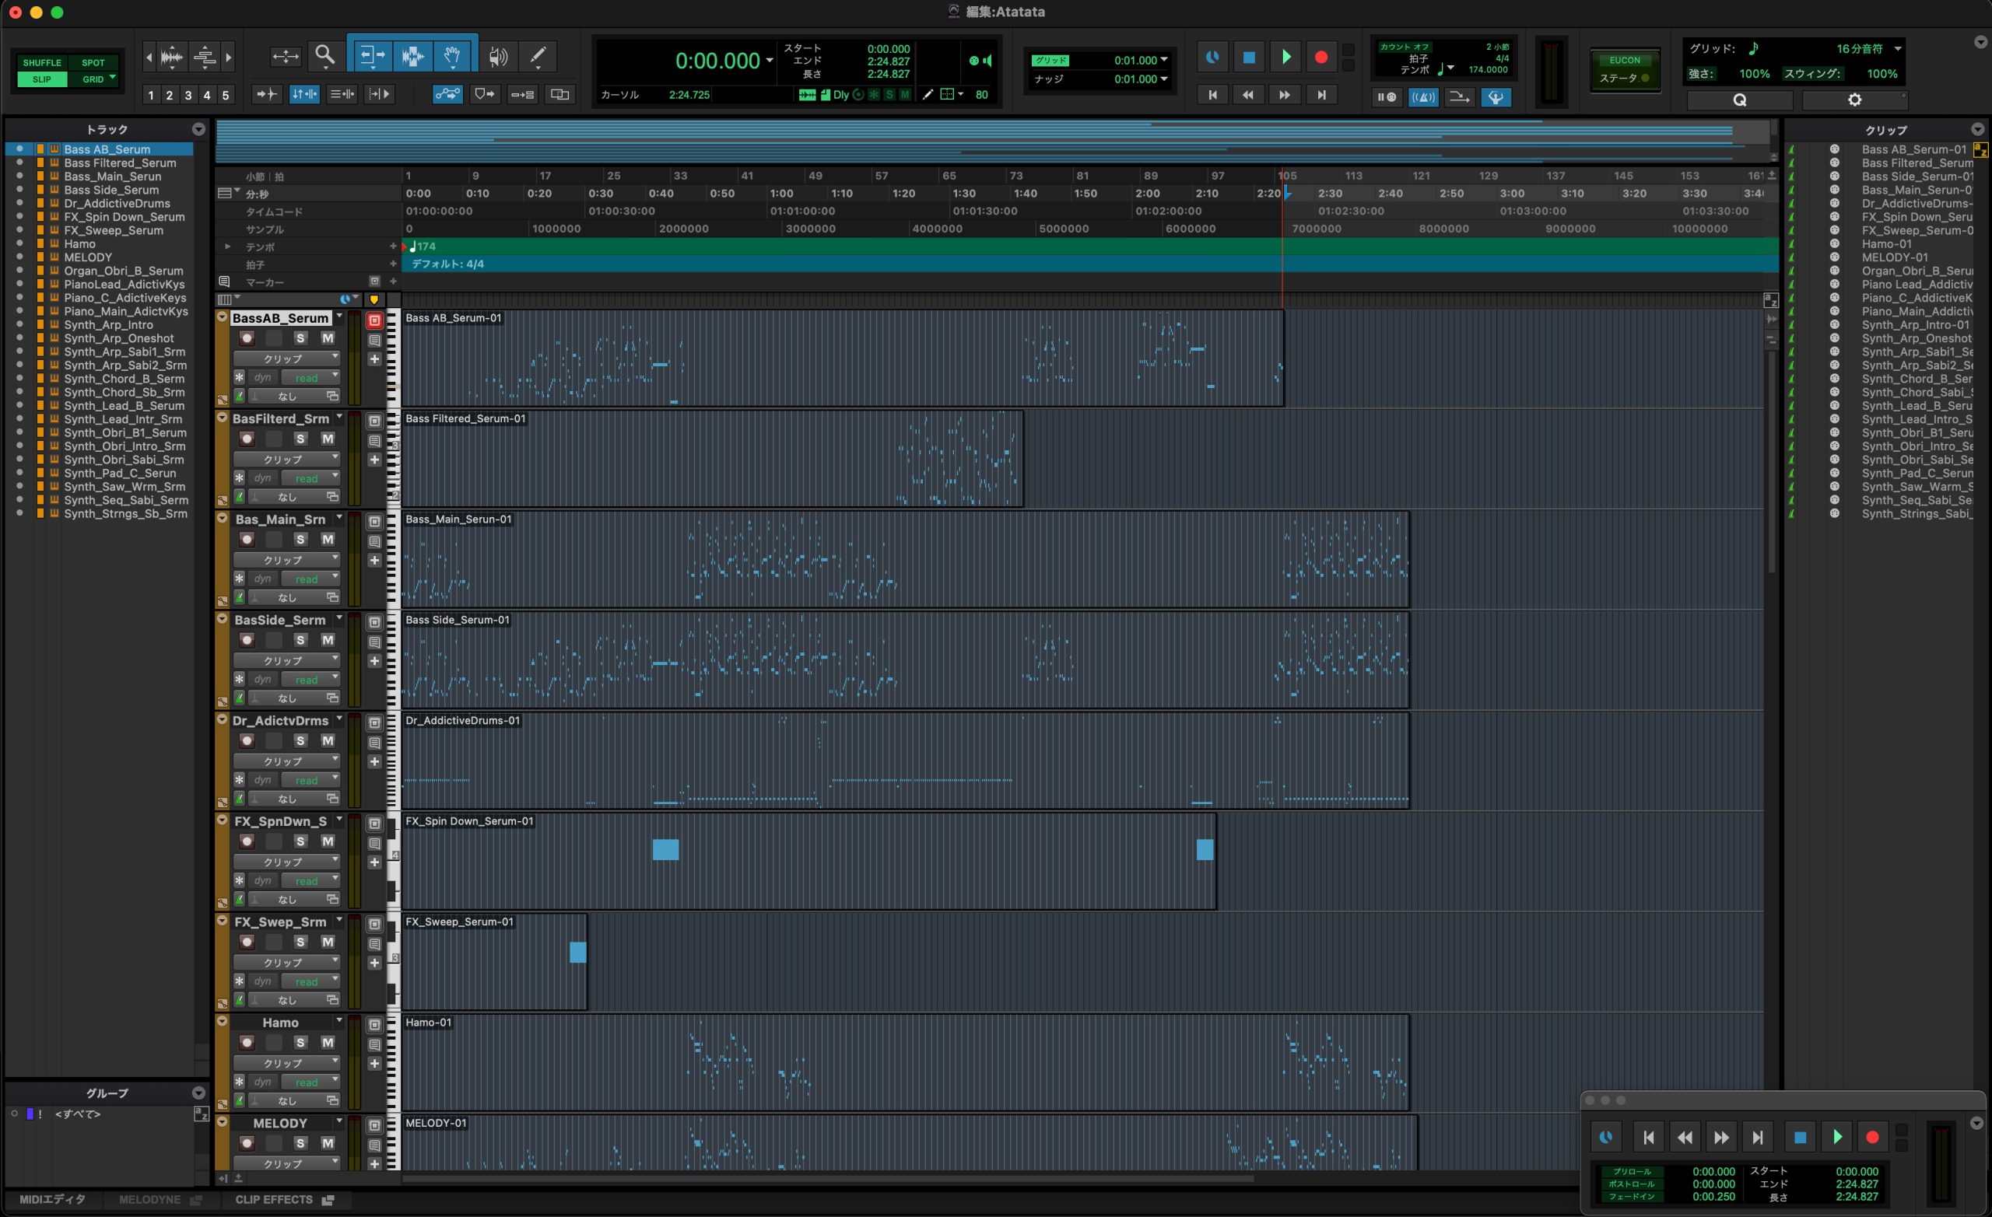Viewport: 1992px width, 1217px height.
Task: Click add marker plus on マーカー ruler
Action: [x=394, y=282]
